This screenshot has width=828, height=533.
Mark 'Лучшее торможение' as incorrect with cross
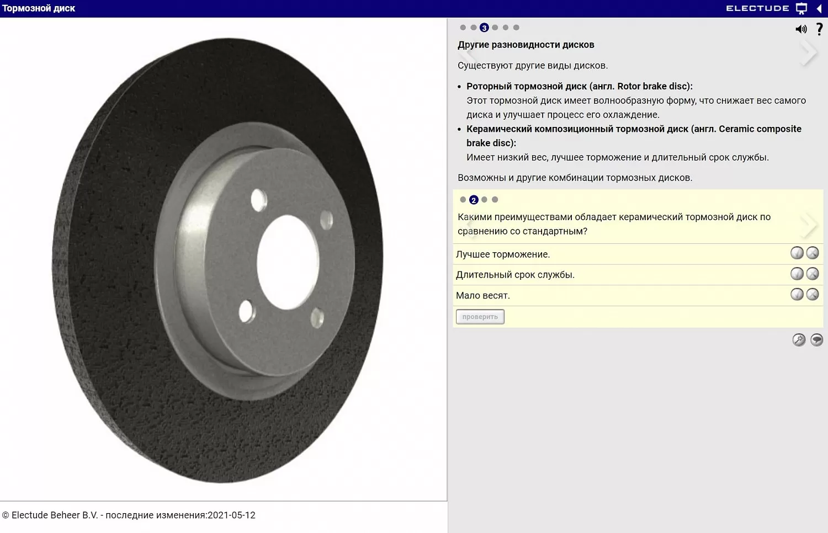(813, 253)
